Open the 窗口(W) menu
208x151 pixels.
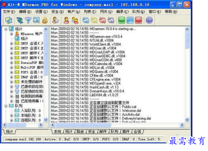(x=155, y=12)
